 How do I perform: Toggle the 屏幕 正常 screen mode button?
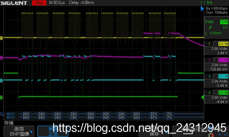pyautogui.click(x=53, y=131)
